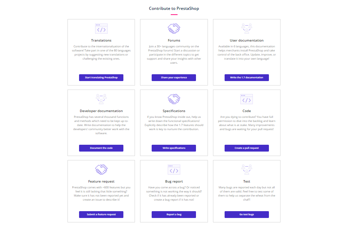Click the Developer documentation network icon
The height and width of the screenshot is (235, 349).
point(101,99)
